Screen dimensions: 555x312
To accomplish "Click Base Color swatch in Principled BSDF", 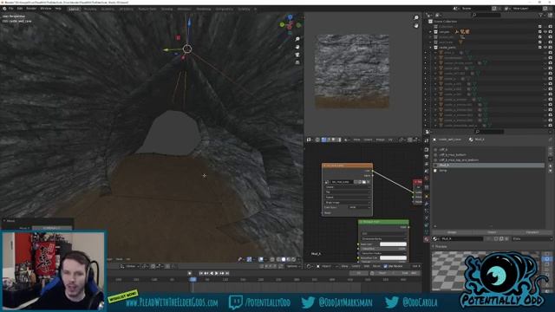I will tap(393, 244).
